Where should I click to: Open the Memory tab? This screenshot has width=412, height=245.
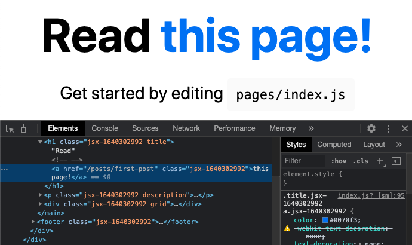[282, 128]
